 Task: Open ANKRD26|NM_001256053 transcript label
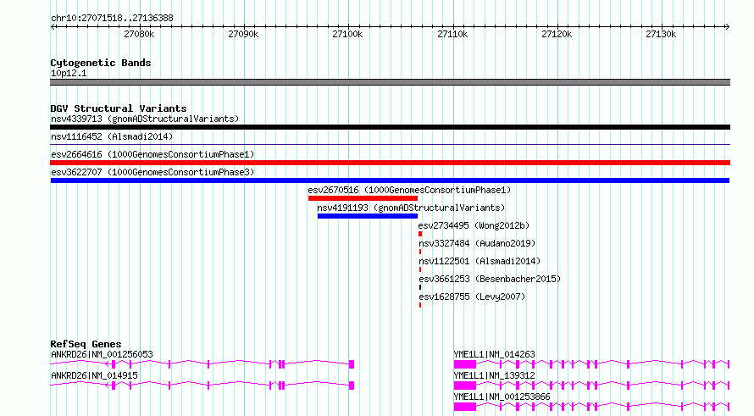point(102,354)
